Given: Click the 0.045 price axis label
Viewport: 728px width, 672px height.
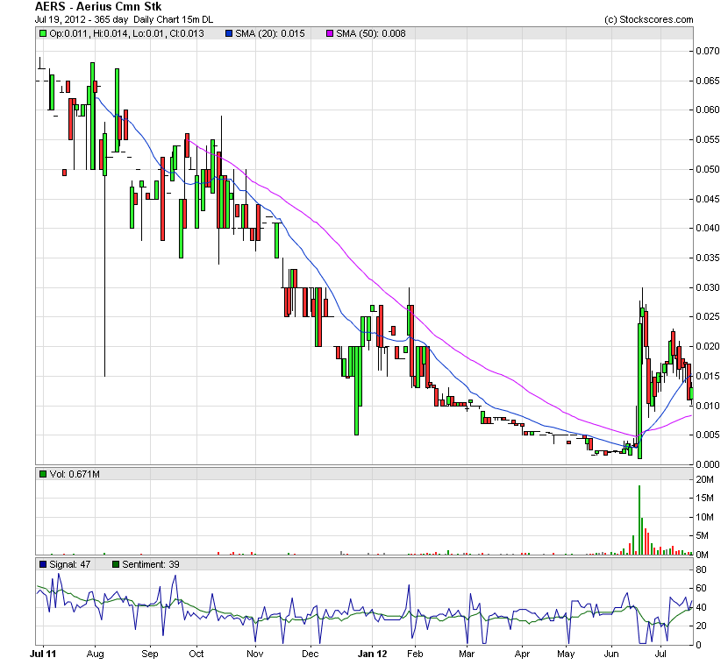Looking at the screenshot, I should [x=708, y=199].
